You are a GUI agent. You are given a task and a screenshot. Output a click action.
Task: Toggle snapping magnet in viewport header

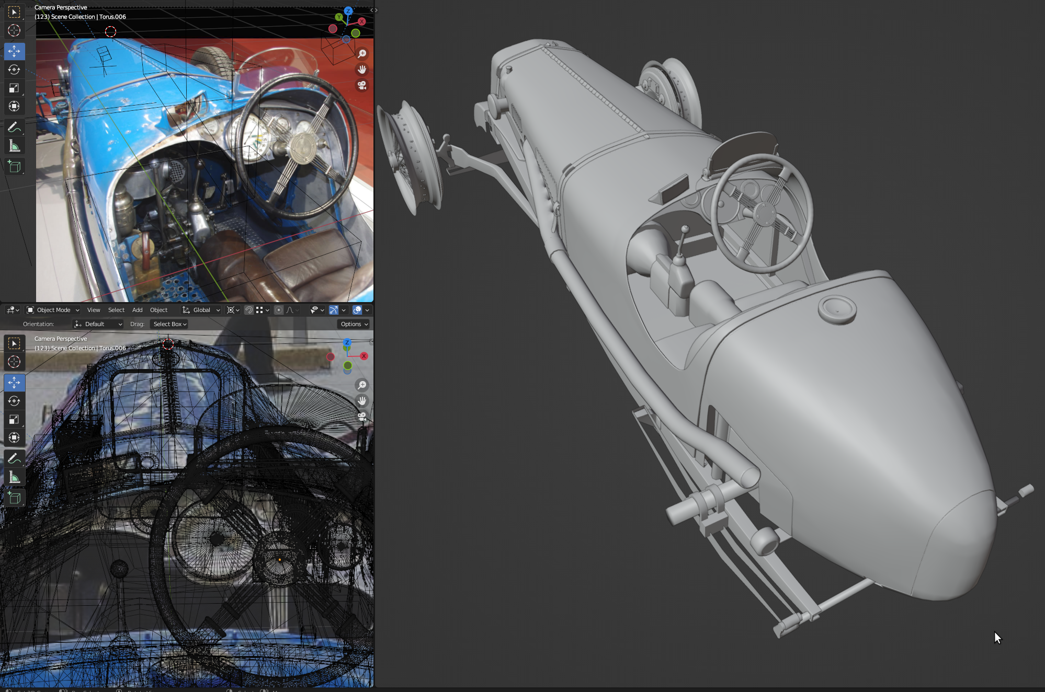249,310
